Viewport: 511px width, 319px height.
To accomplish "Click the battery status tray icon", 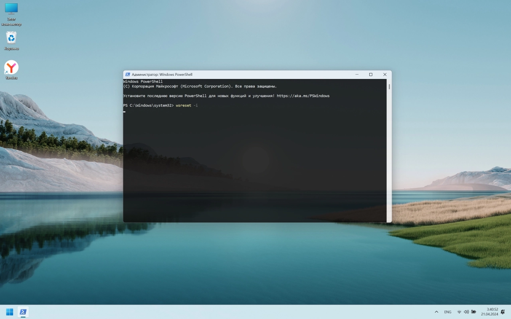I will 473,312.
